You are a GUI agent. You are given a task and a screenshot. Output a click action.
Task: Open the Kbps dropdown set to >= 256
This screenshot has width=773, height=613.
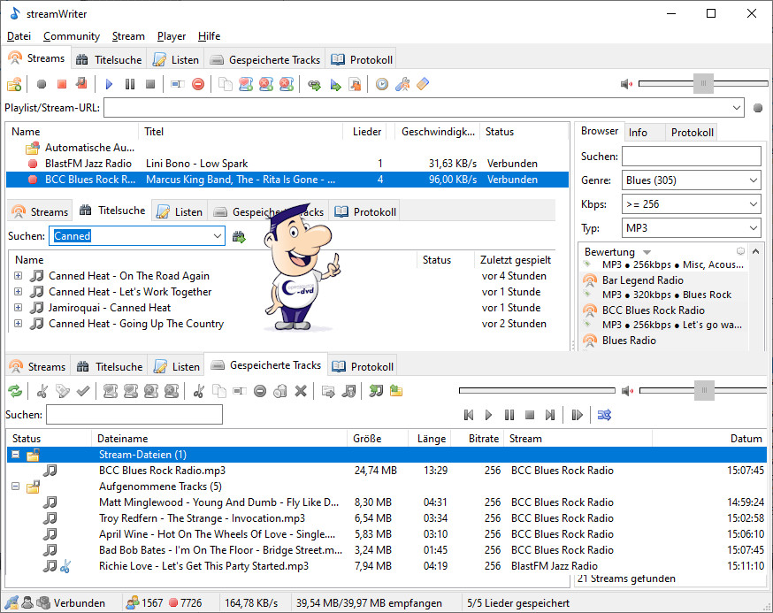(x=691, y=204)
